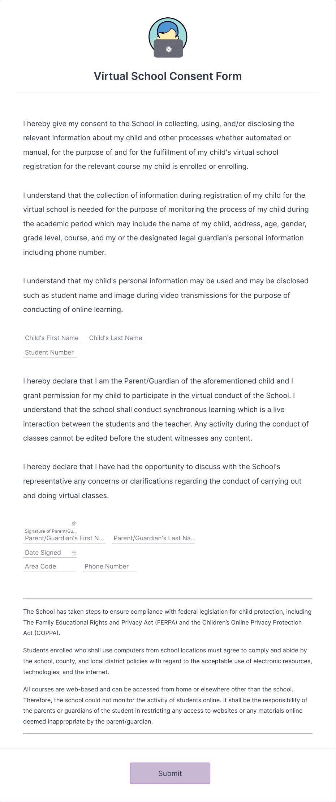Click the Parent/Guardian's Last Name field
Screen dimensions: 336x802
[x=153, y=538]
